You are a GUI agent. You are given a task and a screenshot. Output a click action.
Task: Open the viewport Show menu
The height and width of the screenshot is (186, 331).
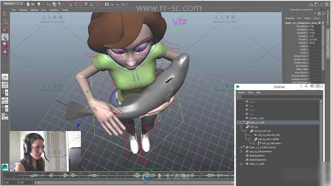[43, 10]
